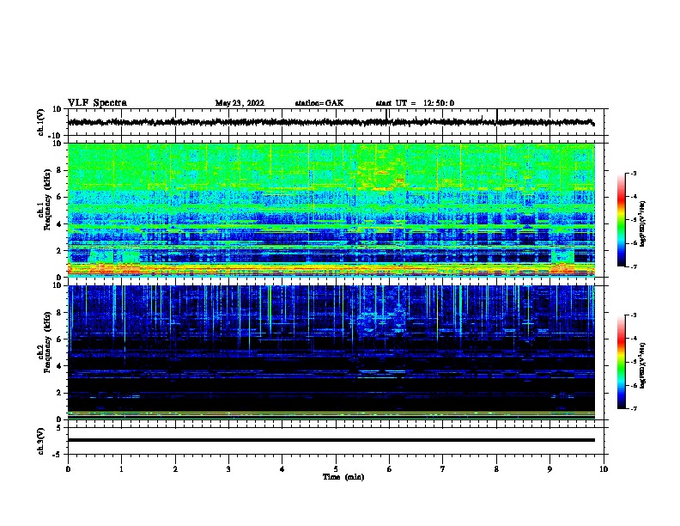Viewport: 680px width, 526px height.
Task: Click the ch.2 "Frequency (kHz)" axis label
Action: click(47, 342)
